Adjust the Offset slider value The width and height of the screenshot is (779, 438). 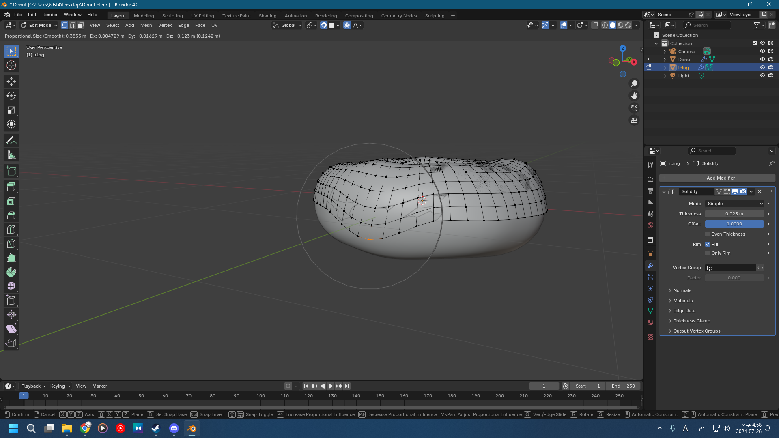tap(734, 224)
